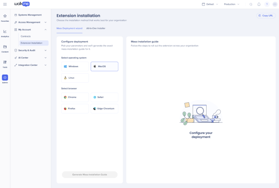Switch to All-In-One Installer tab

pyautogui.click(x=96, y=29)
